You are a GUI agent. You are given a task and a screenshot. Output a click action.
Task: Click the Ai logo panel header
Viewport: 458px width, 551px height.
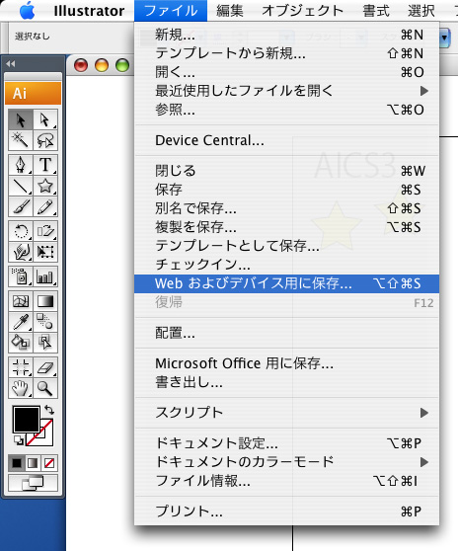[33, 93]
